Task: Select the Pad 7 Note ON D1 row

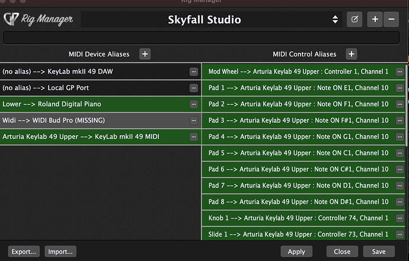Action: 303,185
